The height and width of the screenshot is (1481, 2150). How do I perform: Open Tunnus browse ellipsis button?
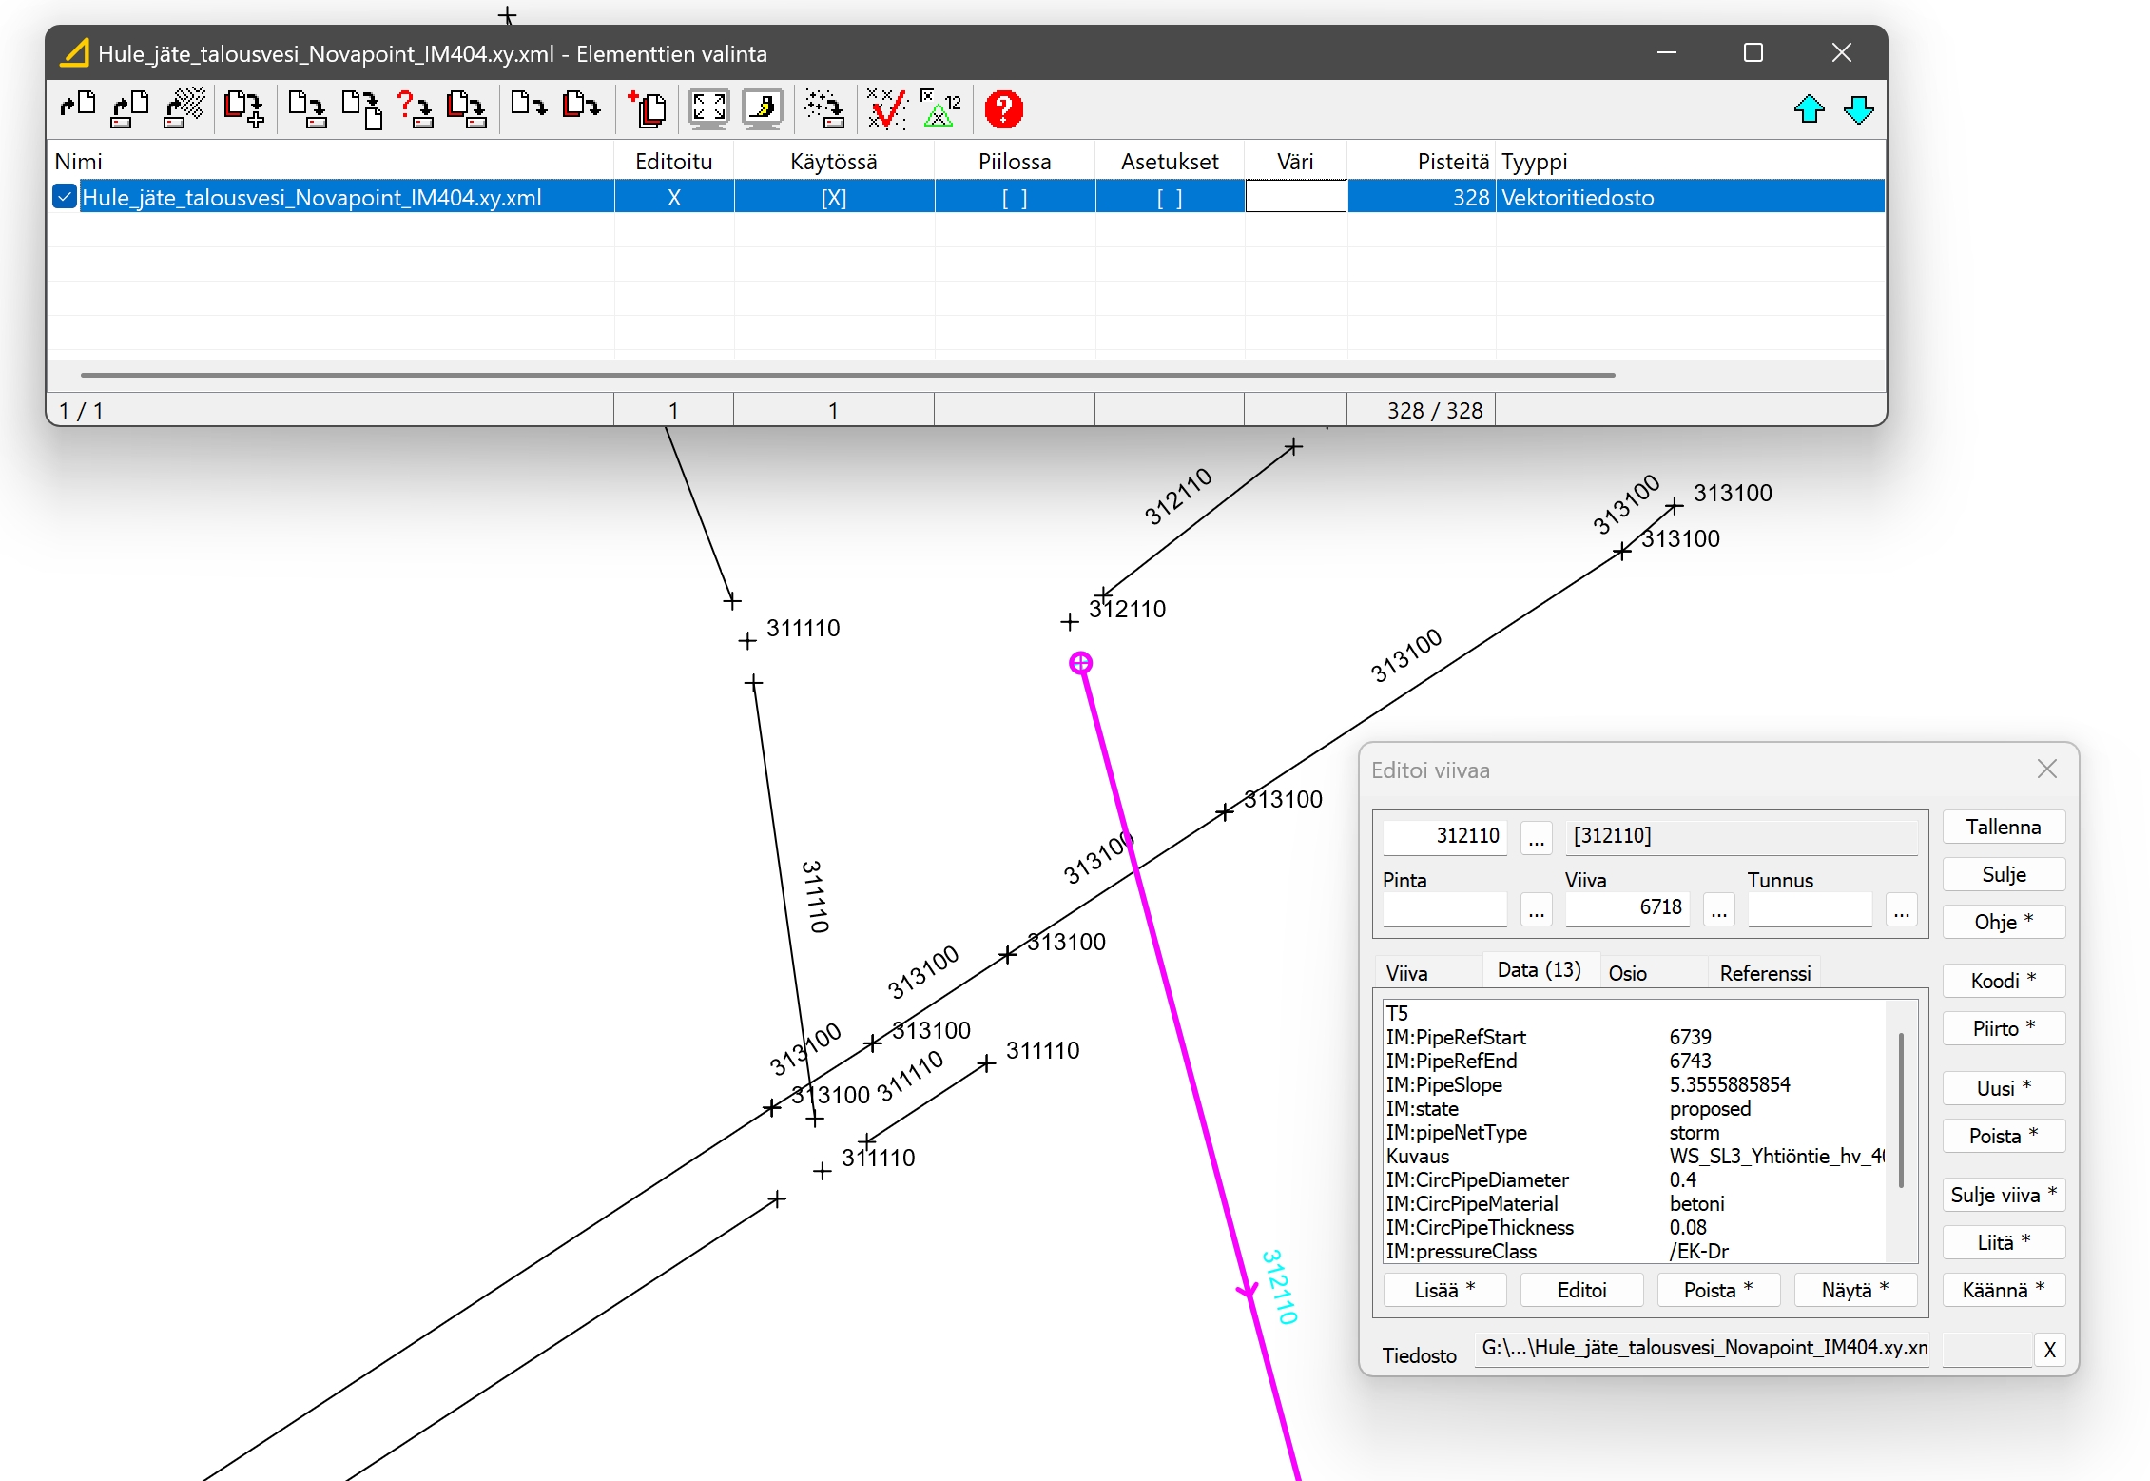tap(1901, 910)
